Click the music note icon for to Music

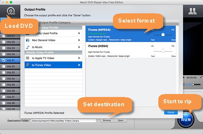pos(28,47)
